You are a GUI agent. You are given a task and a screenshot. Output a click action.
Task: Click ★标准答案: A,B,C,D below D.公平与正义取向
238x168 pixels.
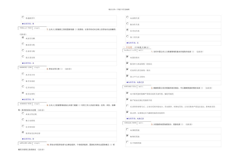pyautogui.click(x=135, y=82)
